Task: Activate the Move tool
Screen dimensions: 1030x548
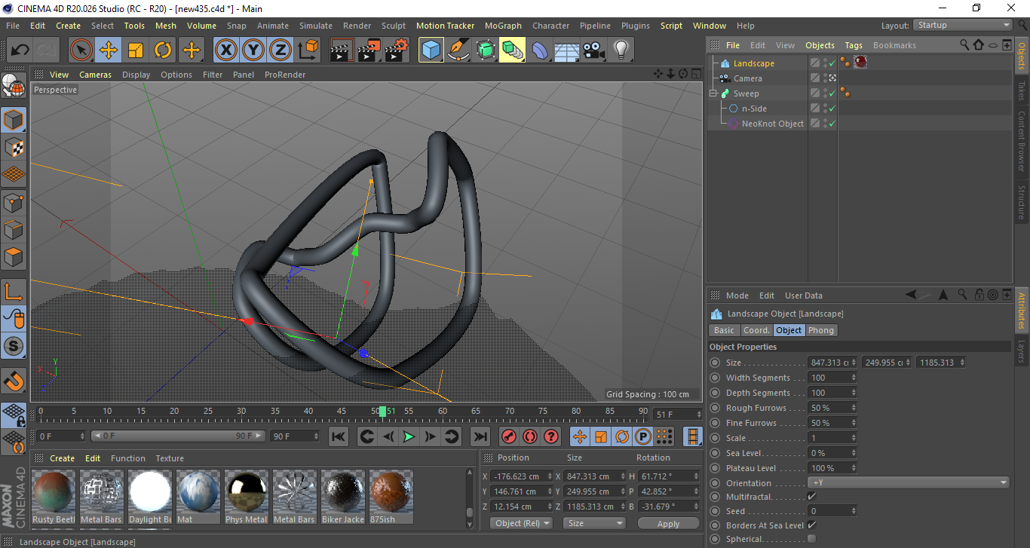Action: click(109, 51)
